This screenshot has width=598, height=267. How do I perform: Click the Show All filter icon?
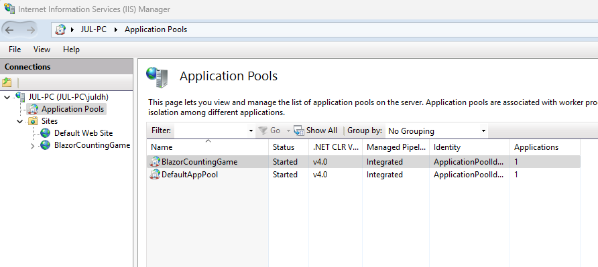(298, 130)
